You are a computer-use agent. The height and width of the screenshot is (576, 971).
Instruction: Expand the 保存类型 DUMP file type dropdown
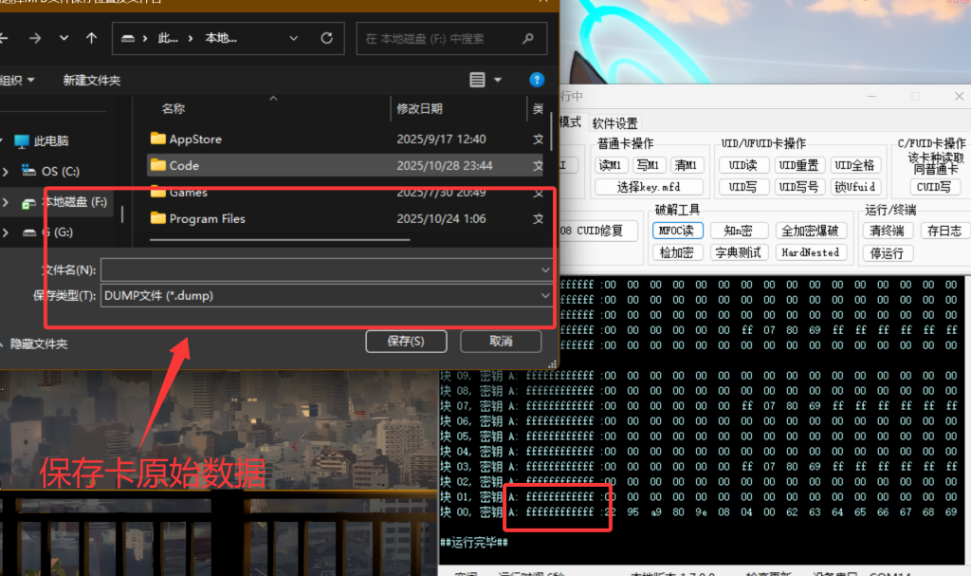point(544,296)
